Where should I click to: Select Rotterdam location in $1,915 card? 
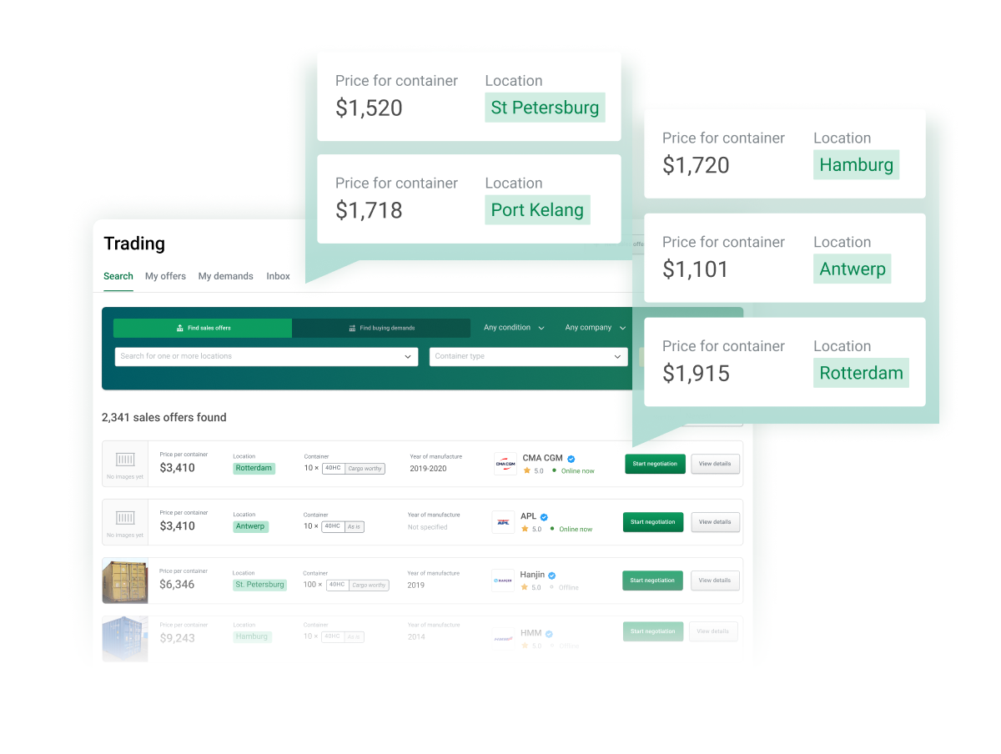tap(861, 373)
